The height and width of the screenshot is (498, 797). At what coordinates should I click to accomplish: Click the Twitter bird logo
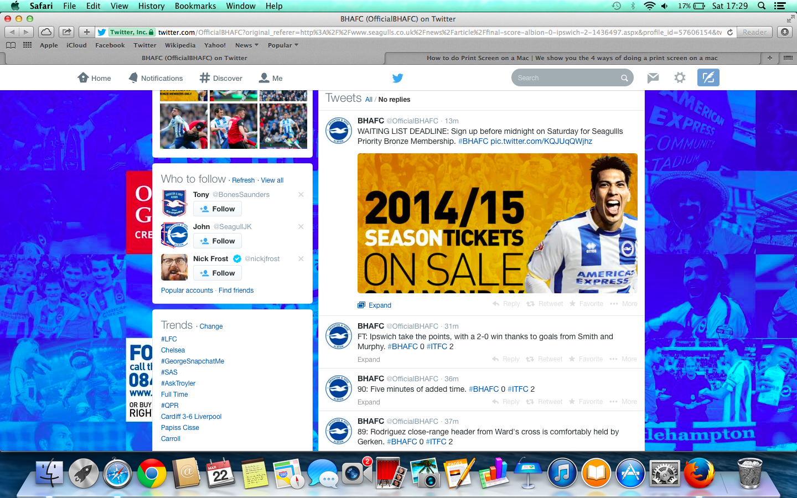click(x=397, y=78)
